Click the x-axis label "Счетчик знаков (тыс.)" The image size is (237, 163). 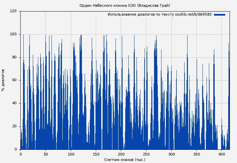pos(125,160)
